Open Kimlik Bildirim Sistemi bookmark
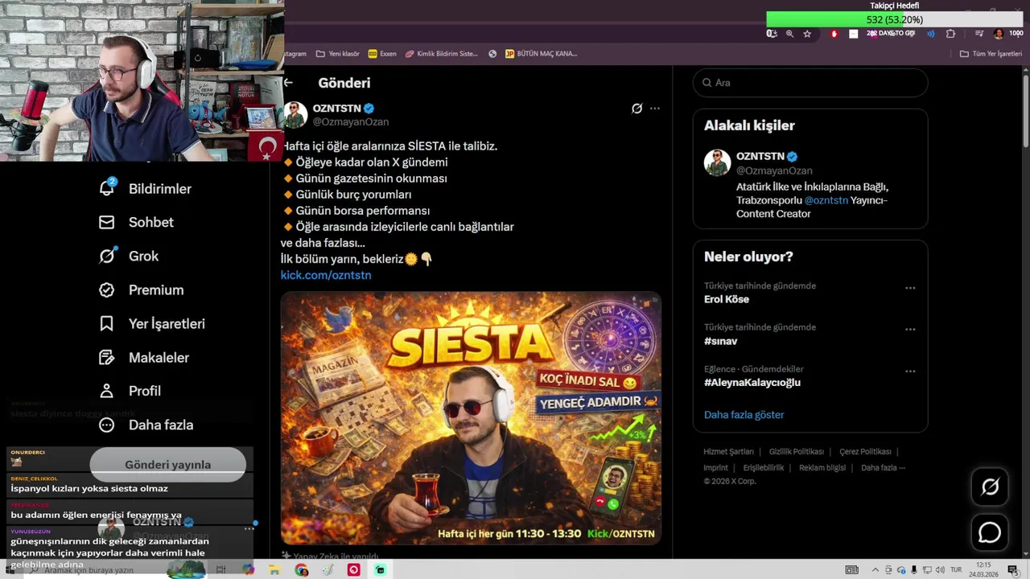The width and height of the screenshot is (1030, 579). click(441, 54)
